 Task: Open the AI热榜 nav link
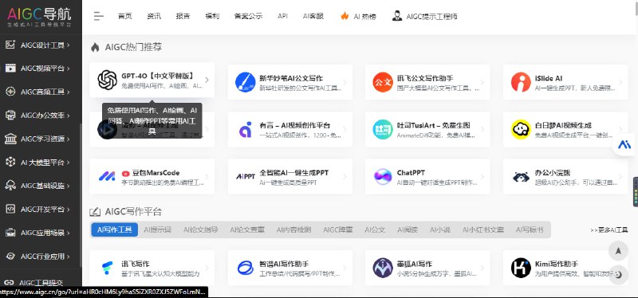point(365,16)
